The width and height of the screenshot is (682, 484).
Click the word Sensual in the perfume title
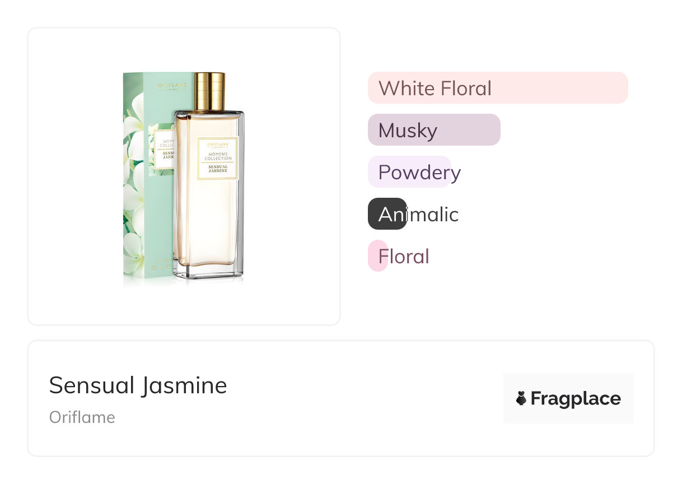pyautogui.click(x=92, y=385)
